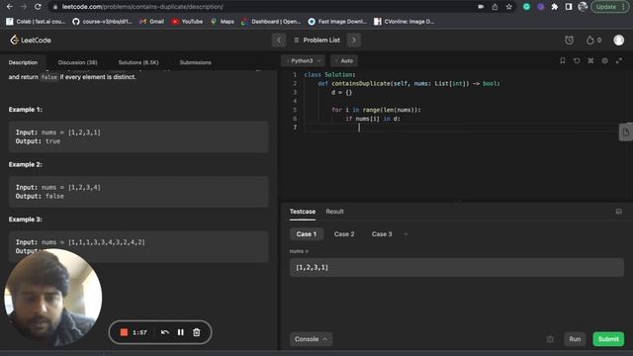Open Grammarly extension icon

(526, 7)
